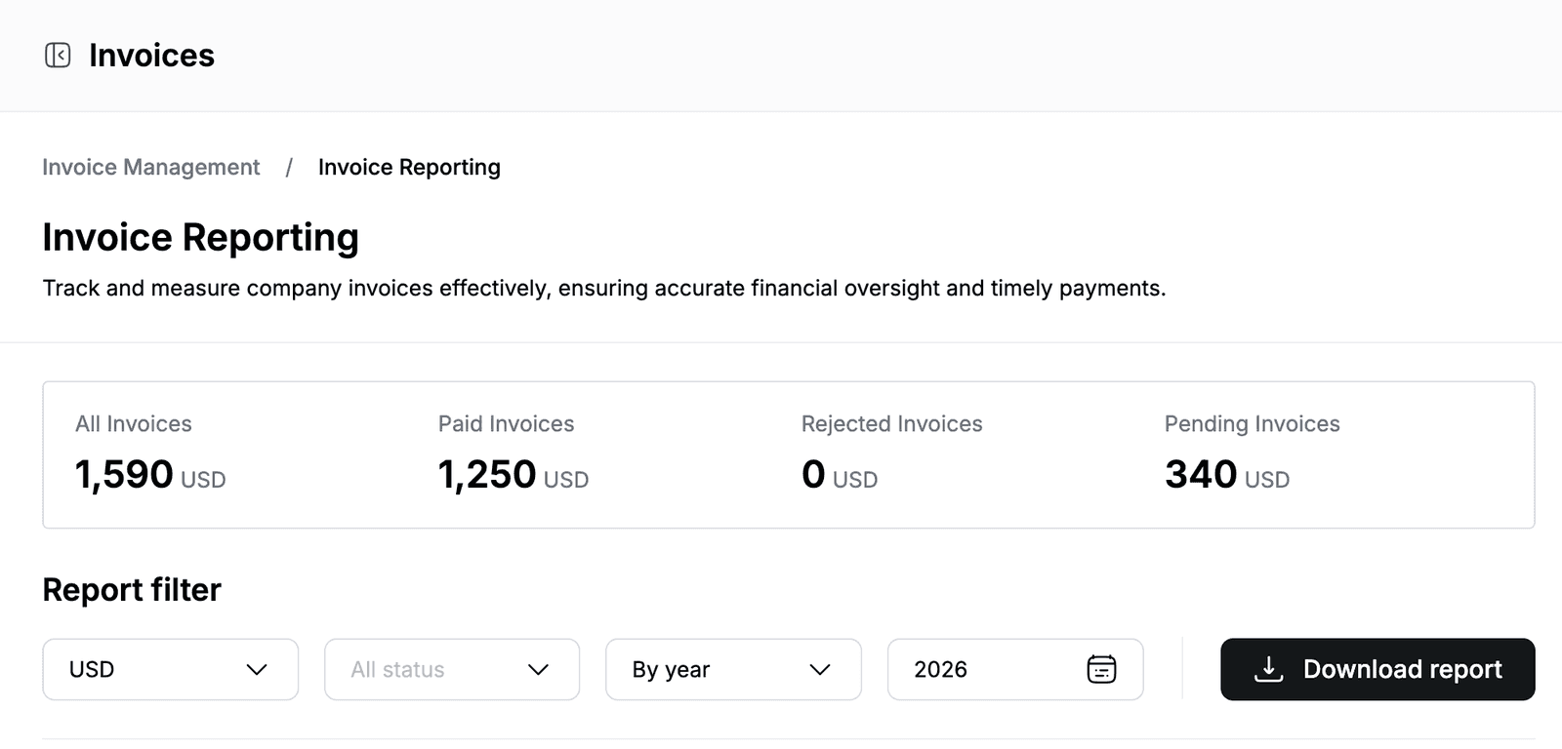Image resolution: width=1562 pixels, height=749 pixels.
Task: Click the chevron in the USD dropdown
Action: tap(257, 670)
